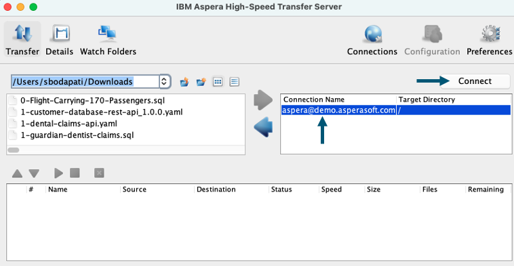Screen dimensions: 514x266
Task: Click file icon beside 1-guardian-dentist-claims.sql
Action: pos(13,135)
